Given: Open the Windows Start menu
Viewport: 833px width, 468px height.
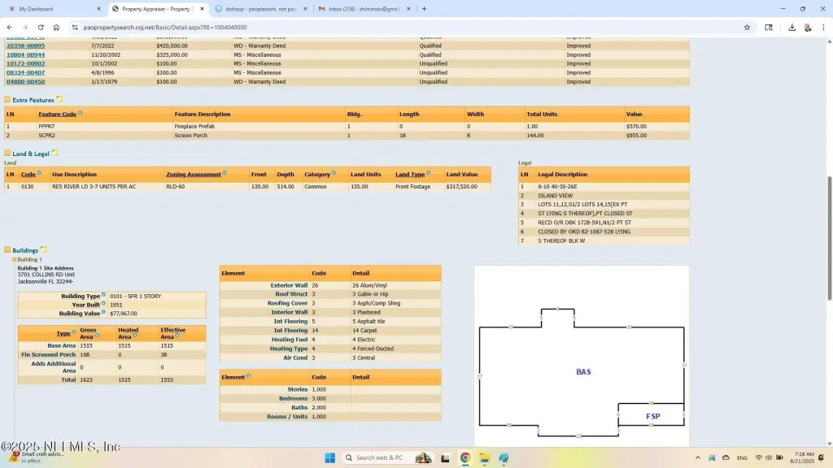Looking at the screenshot, I should coord(330,458).
